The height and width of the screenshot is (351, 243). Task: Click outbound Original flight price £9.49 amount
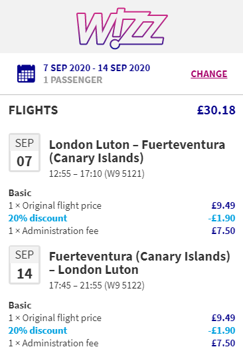point(223,205)
